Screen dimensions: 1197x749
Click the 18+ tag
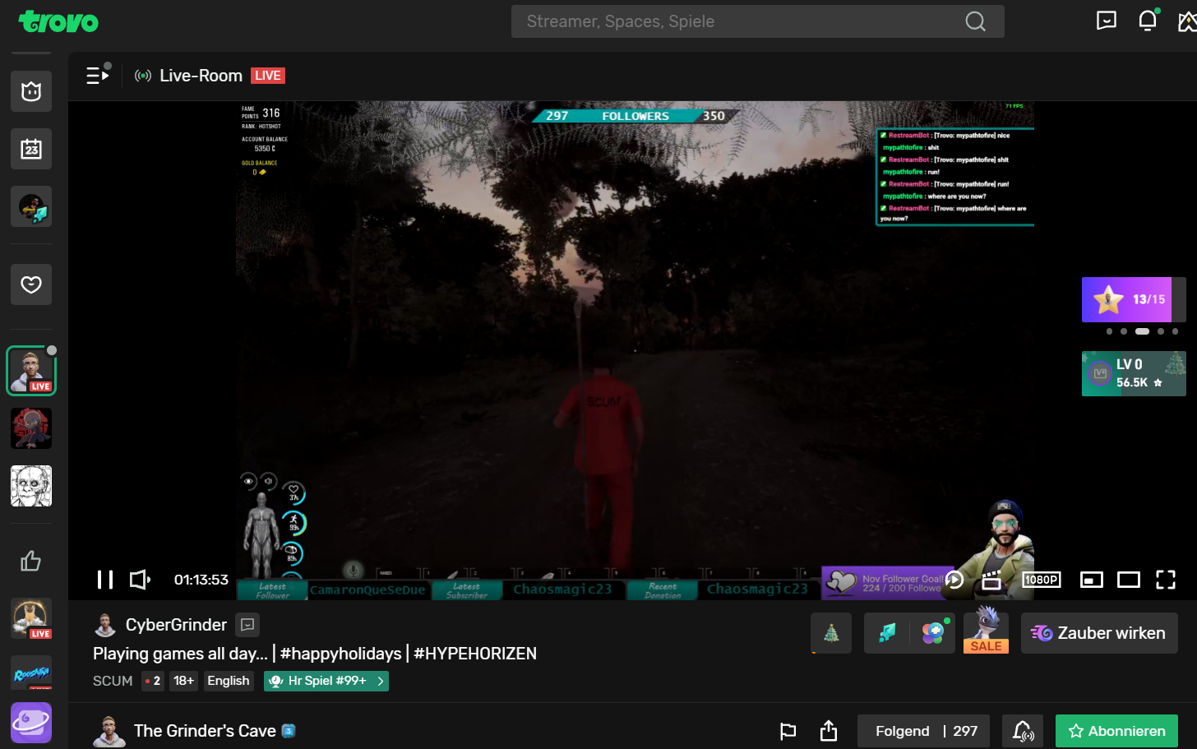(184, 681)
